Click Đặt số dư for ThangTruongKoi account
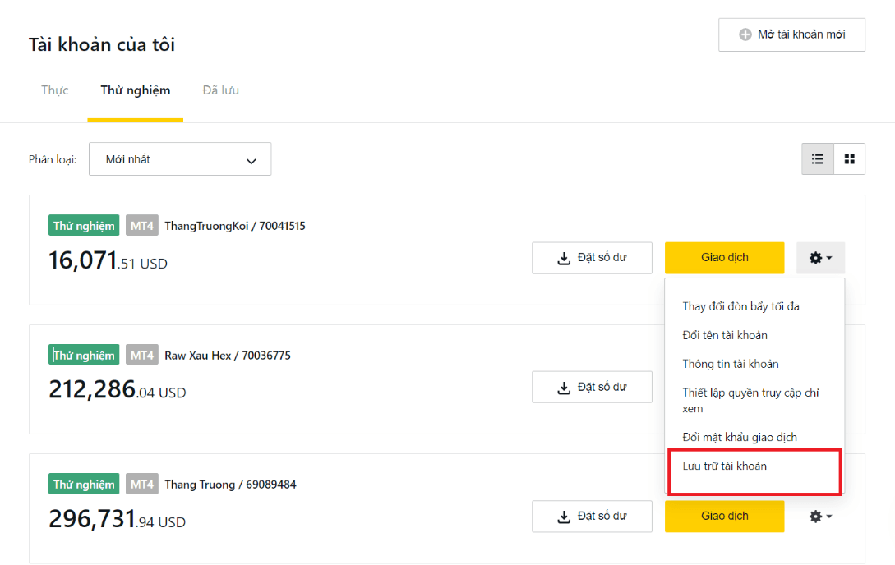This screenshot has width=895, height=565. [592, 258]
